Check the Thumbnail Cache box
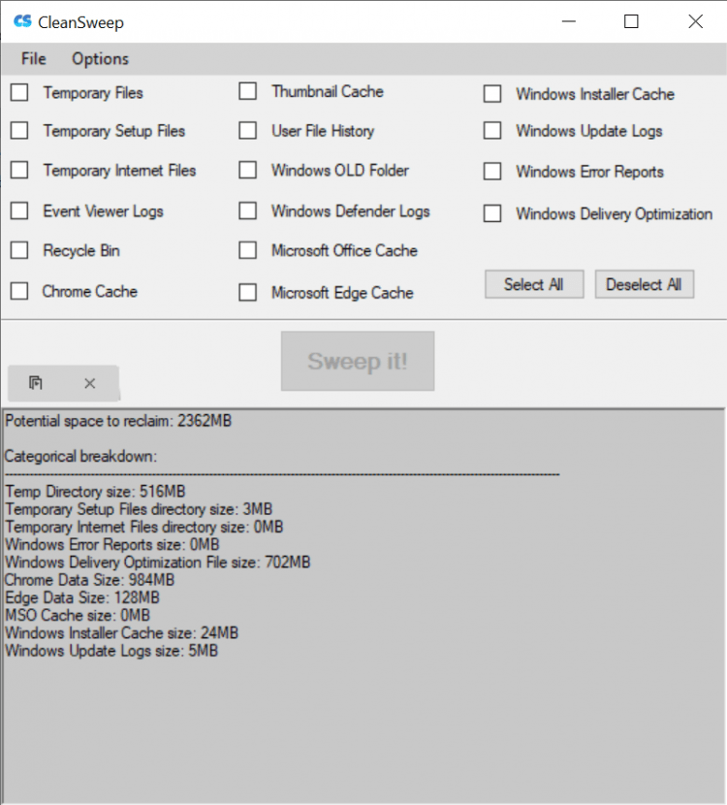 (x=248, y=91)
